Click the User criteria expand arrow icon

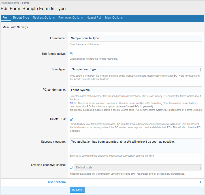tap(201, 182)
